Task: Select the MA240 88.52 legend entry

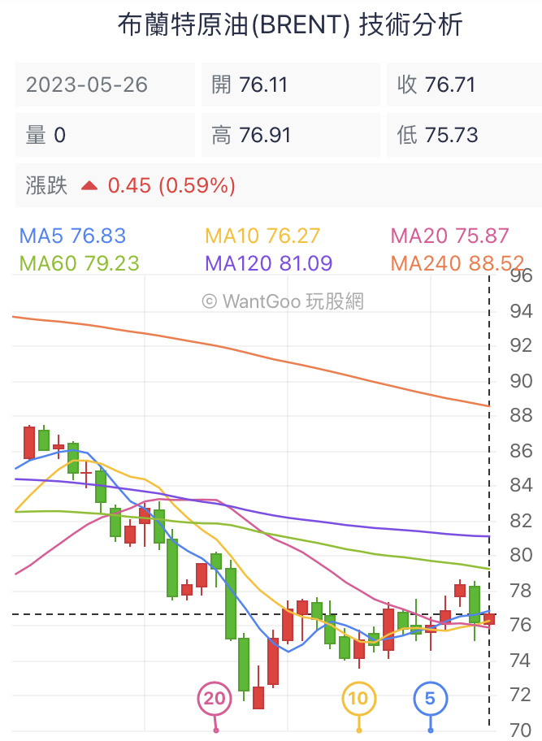Action: pos(457,263)
